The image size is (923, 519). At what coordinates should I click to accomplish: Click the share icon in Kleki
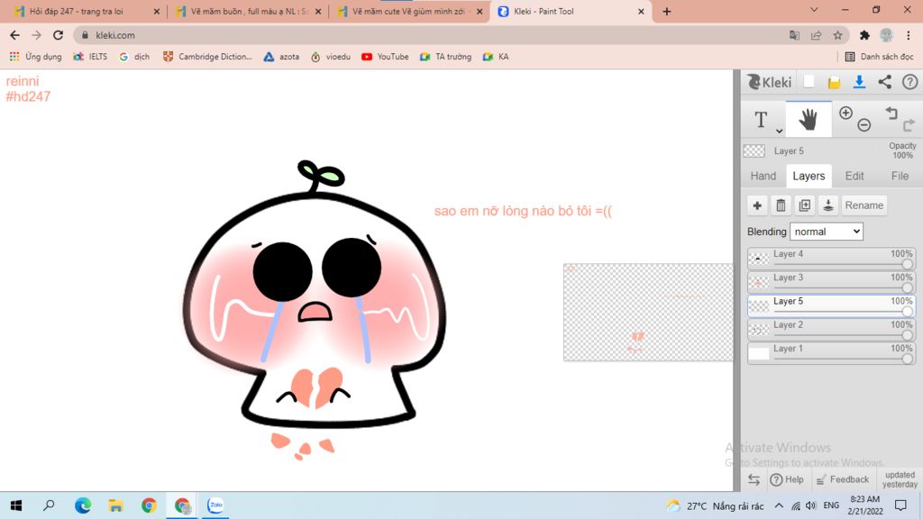[x=885, y=82]
